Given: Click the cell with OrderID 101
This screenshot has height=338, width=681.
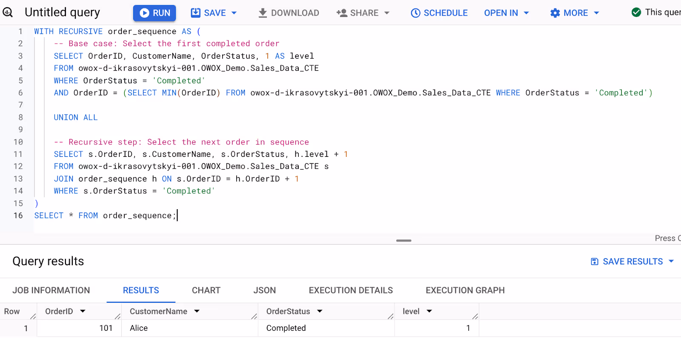Looking at the screenshot, I should pyautogui.click(x=79, y=328).
